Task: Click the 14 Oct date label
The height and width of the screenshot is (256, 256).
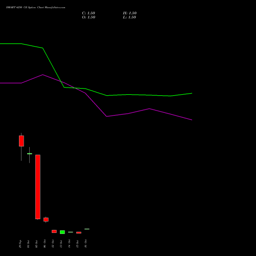Action: point(69,244)
